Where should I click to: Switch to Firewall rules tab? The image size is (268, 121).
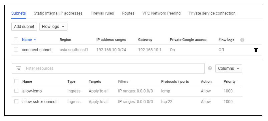click(x=102, y=13)
